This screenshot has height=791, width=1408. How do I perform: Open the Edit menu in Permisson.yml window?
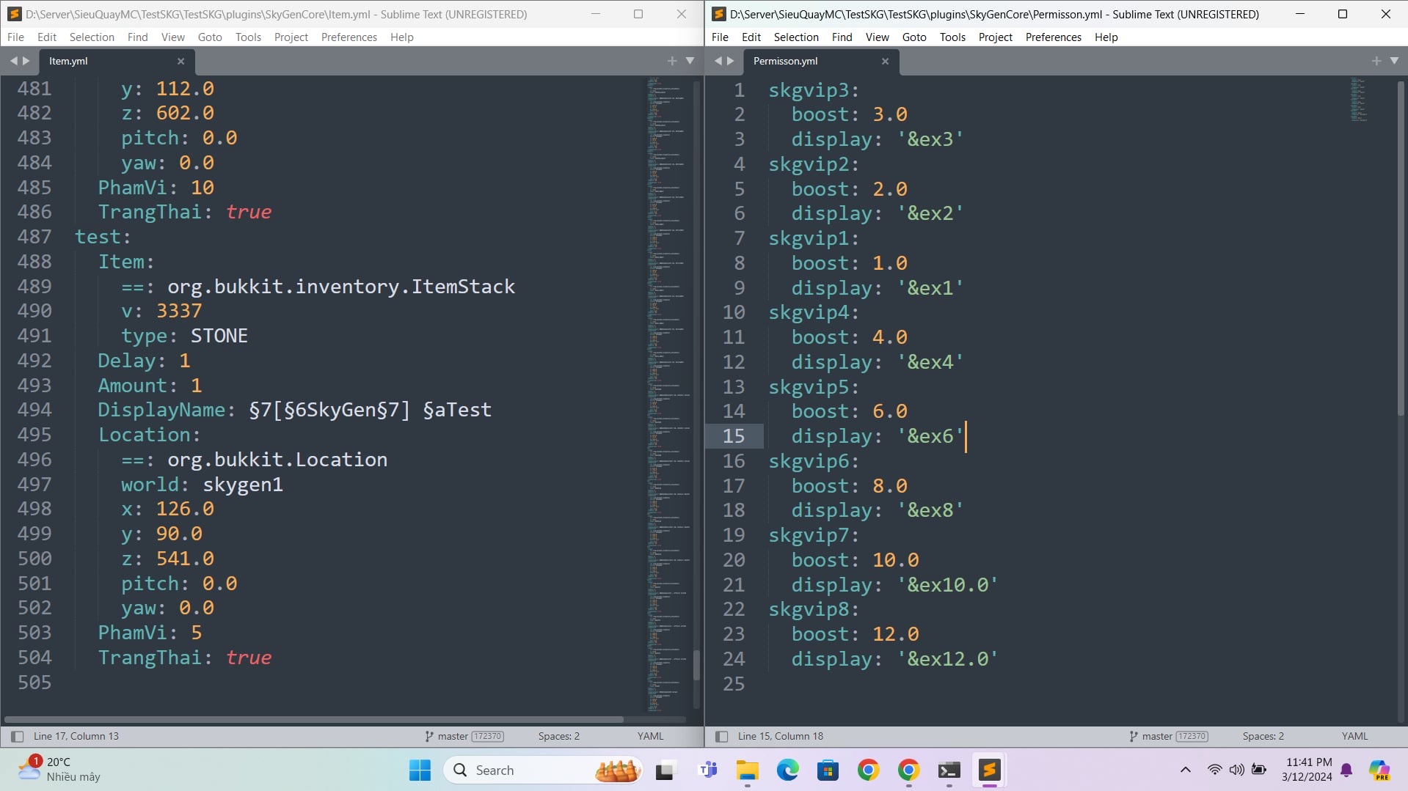751,37
